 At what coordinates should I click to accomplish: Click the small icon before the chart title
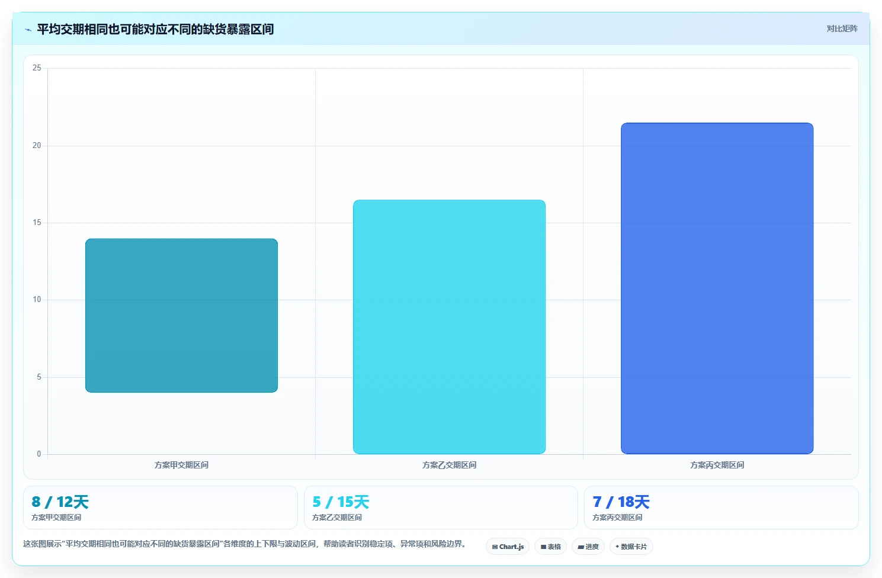(28, 30)
